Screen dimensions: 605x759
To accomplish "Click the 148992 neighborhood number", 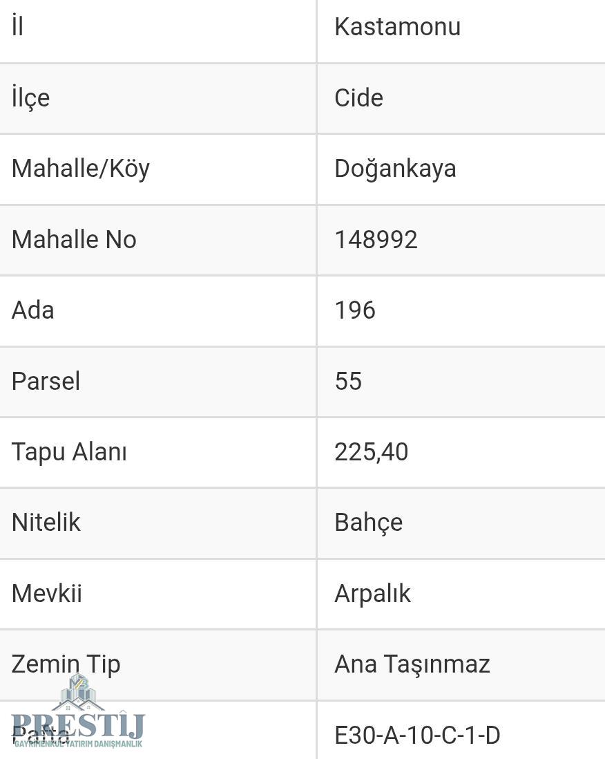I will coord(376,240).
